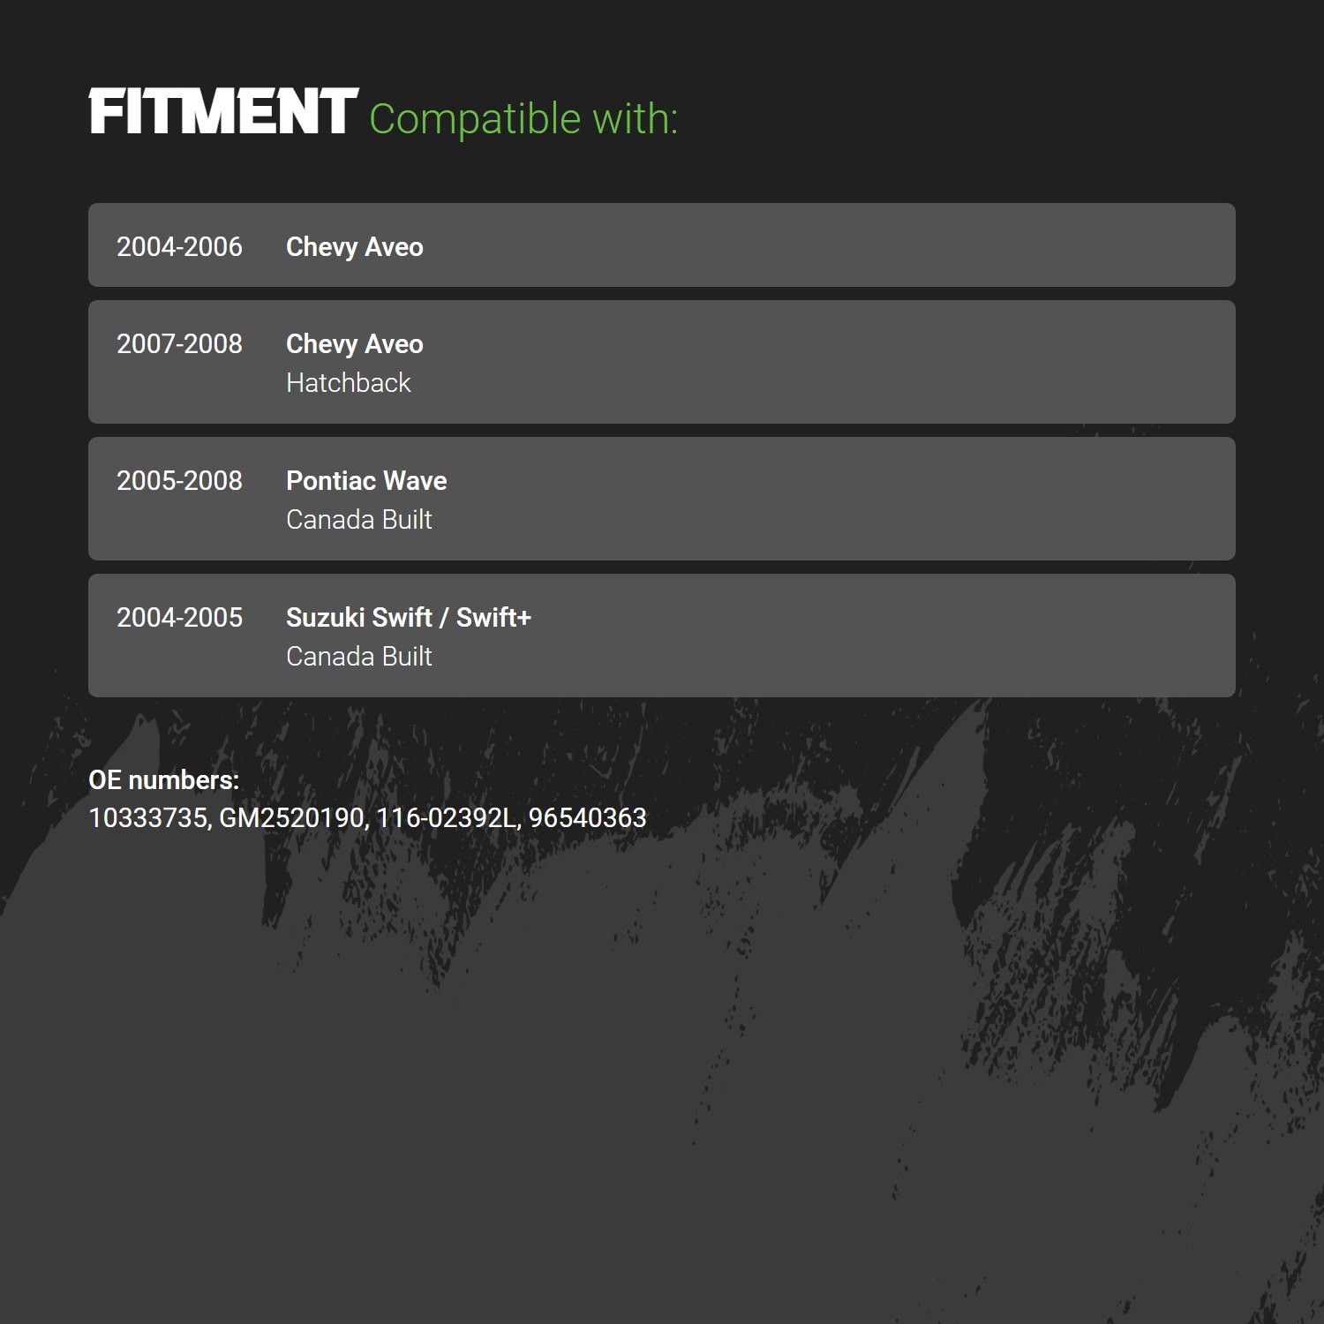Click Suzuki Swift / Swift+ model name
The height and width of the screenshot is (1324, 1324).
[409, 617]
